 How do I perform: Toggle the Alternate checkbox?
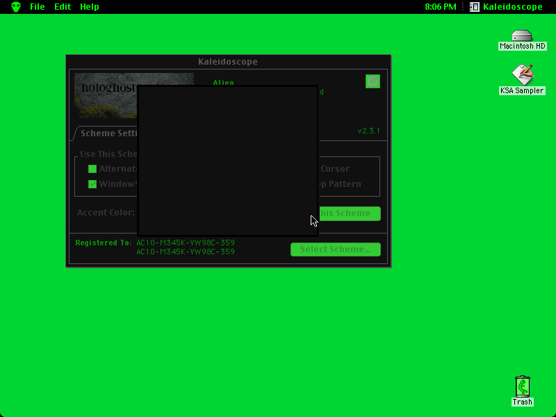[x=92, y=169]
